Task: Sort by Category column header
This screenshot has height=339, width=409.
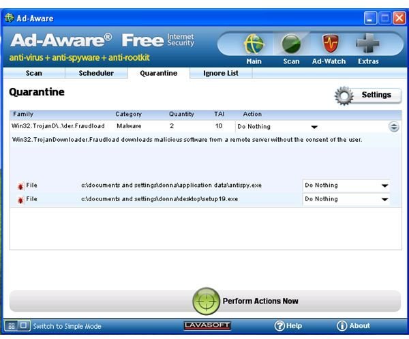Action: (129, 114)
